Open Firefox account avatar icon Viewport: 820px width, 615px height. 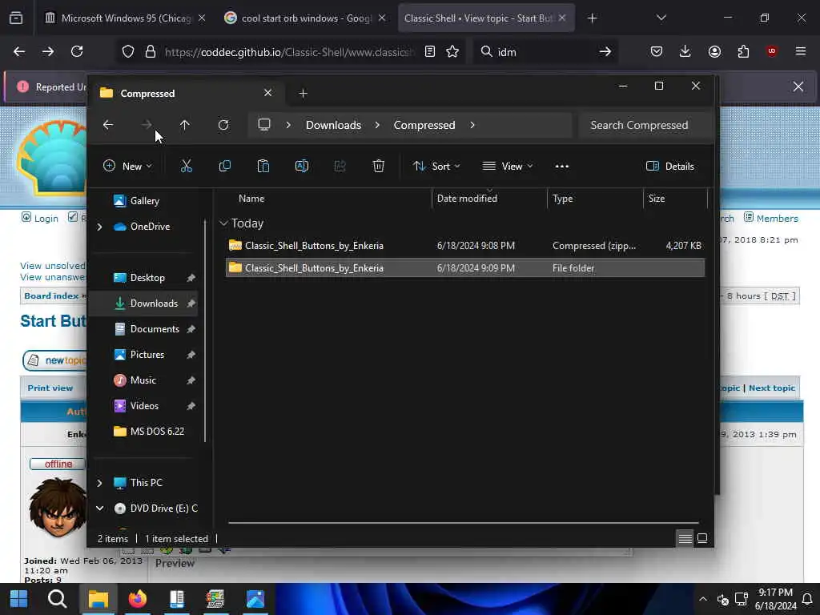tap(714, 51)
